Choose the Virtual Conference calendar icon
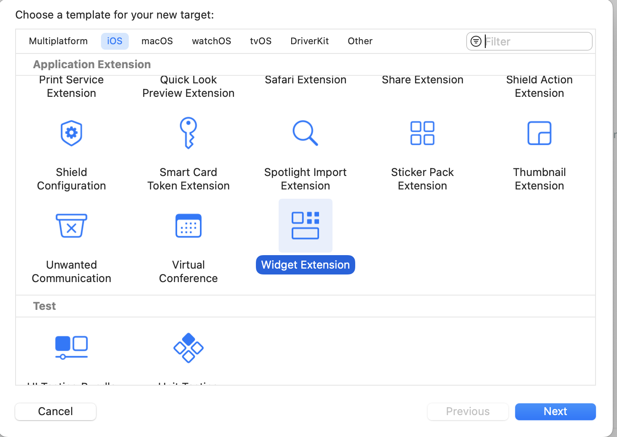Viewport: 617px width, 437px height. point(188,226)
